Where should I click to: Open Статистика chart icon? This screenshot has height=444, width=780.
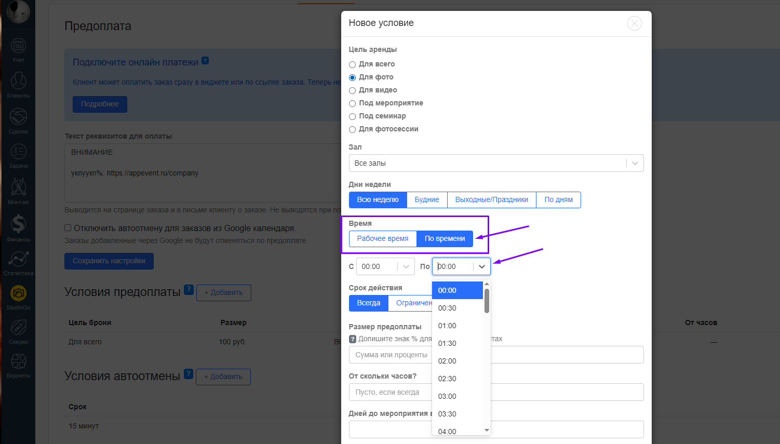tap(18, 259)
